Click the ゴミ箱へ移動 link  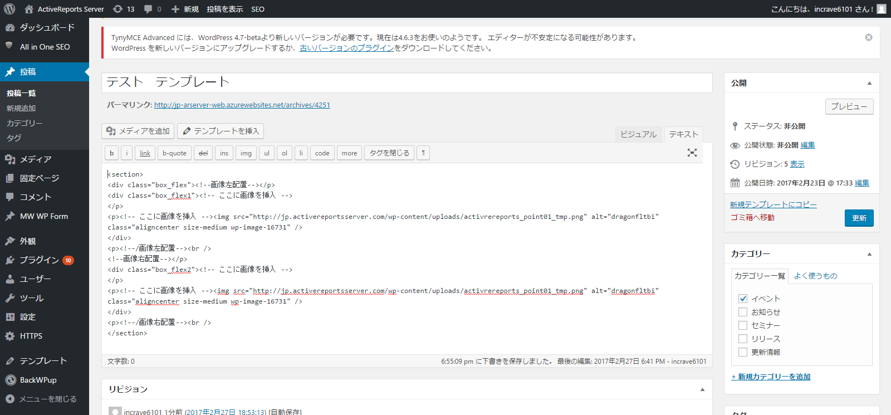tap(752, 217)
